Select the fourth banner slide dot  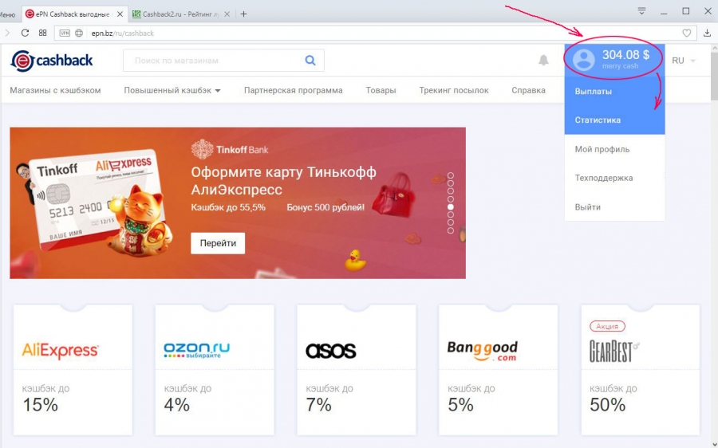click(451, 199)
